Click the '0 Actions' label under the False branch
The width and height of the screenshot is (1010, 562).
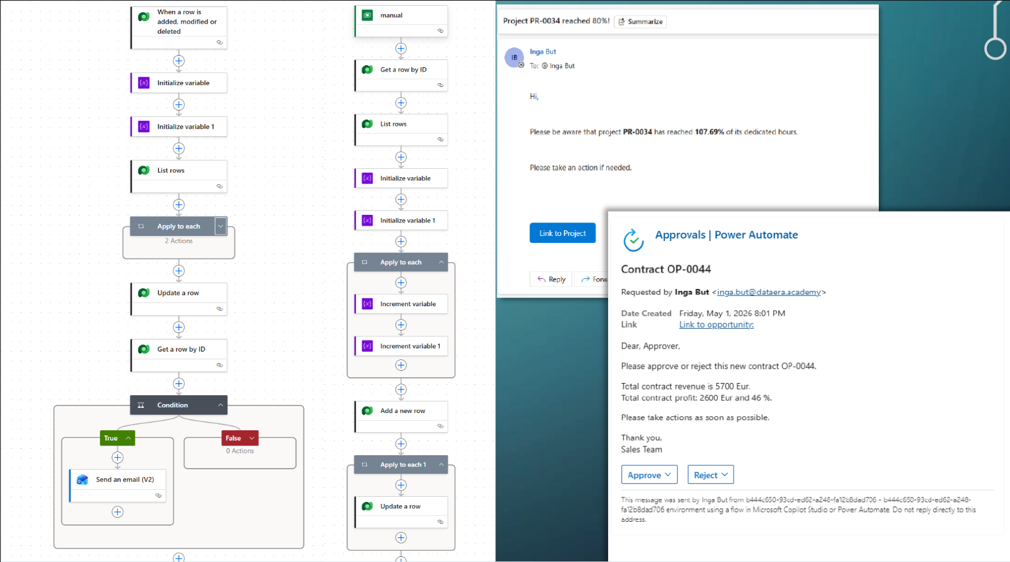(x=240, y=451)
